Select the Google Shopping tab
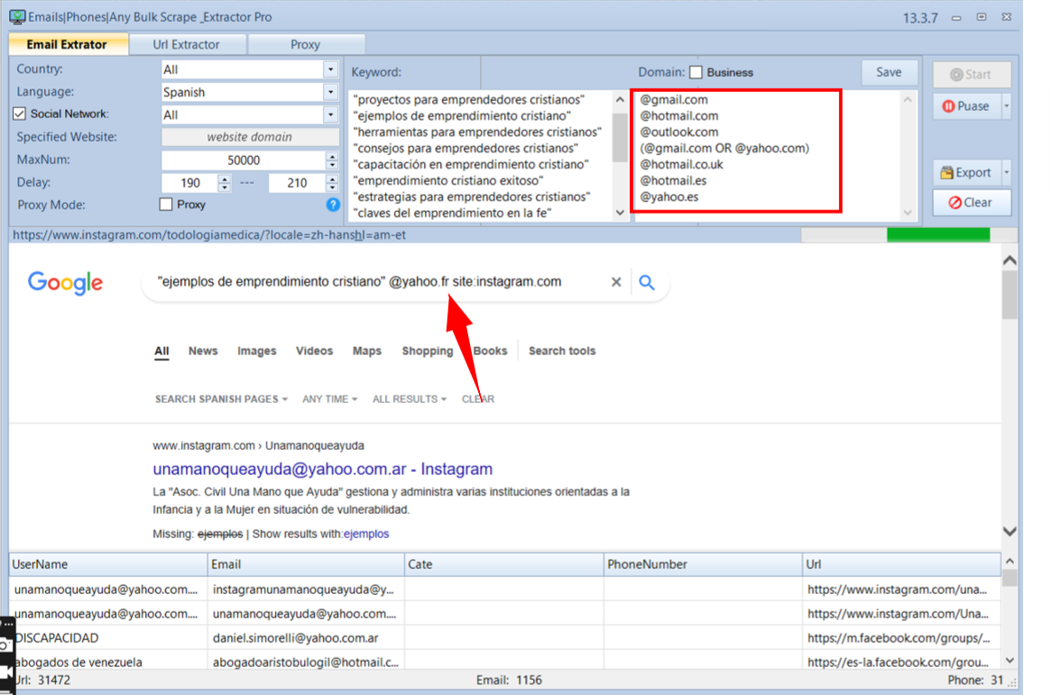 point(428,352)
